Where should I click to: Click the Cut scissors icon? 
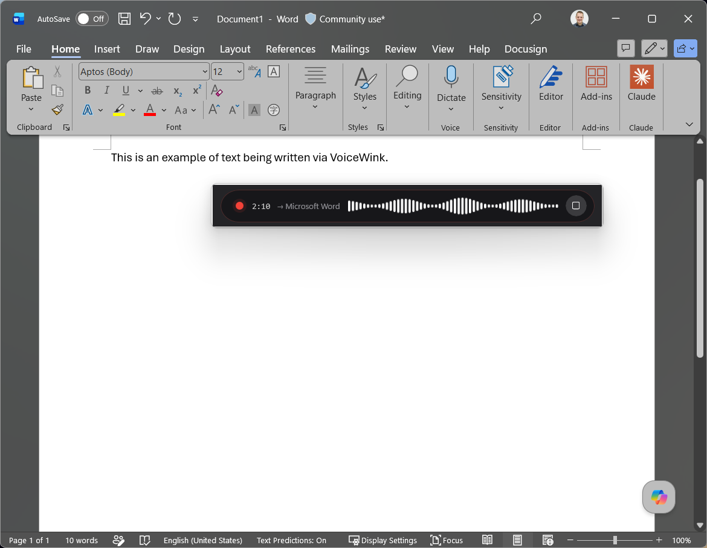[x=57, y=71]
